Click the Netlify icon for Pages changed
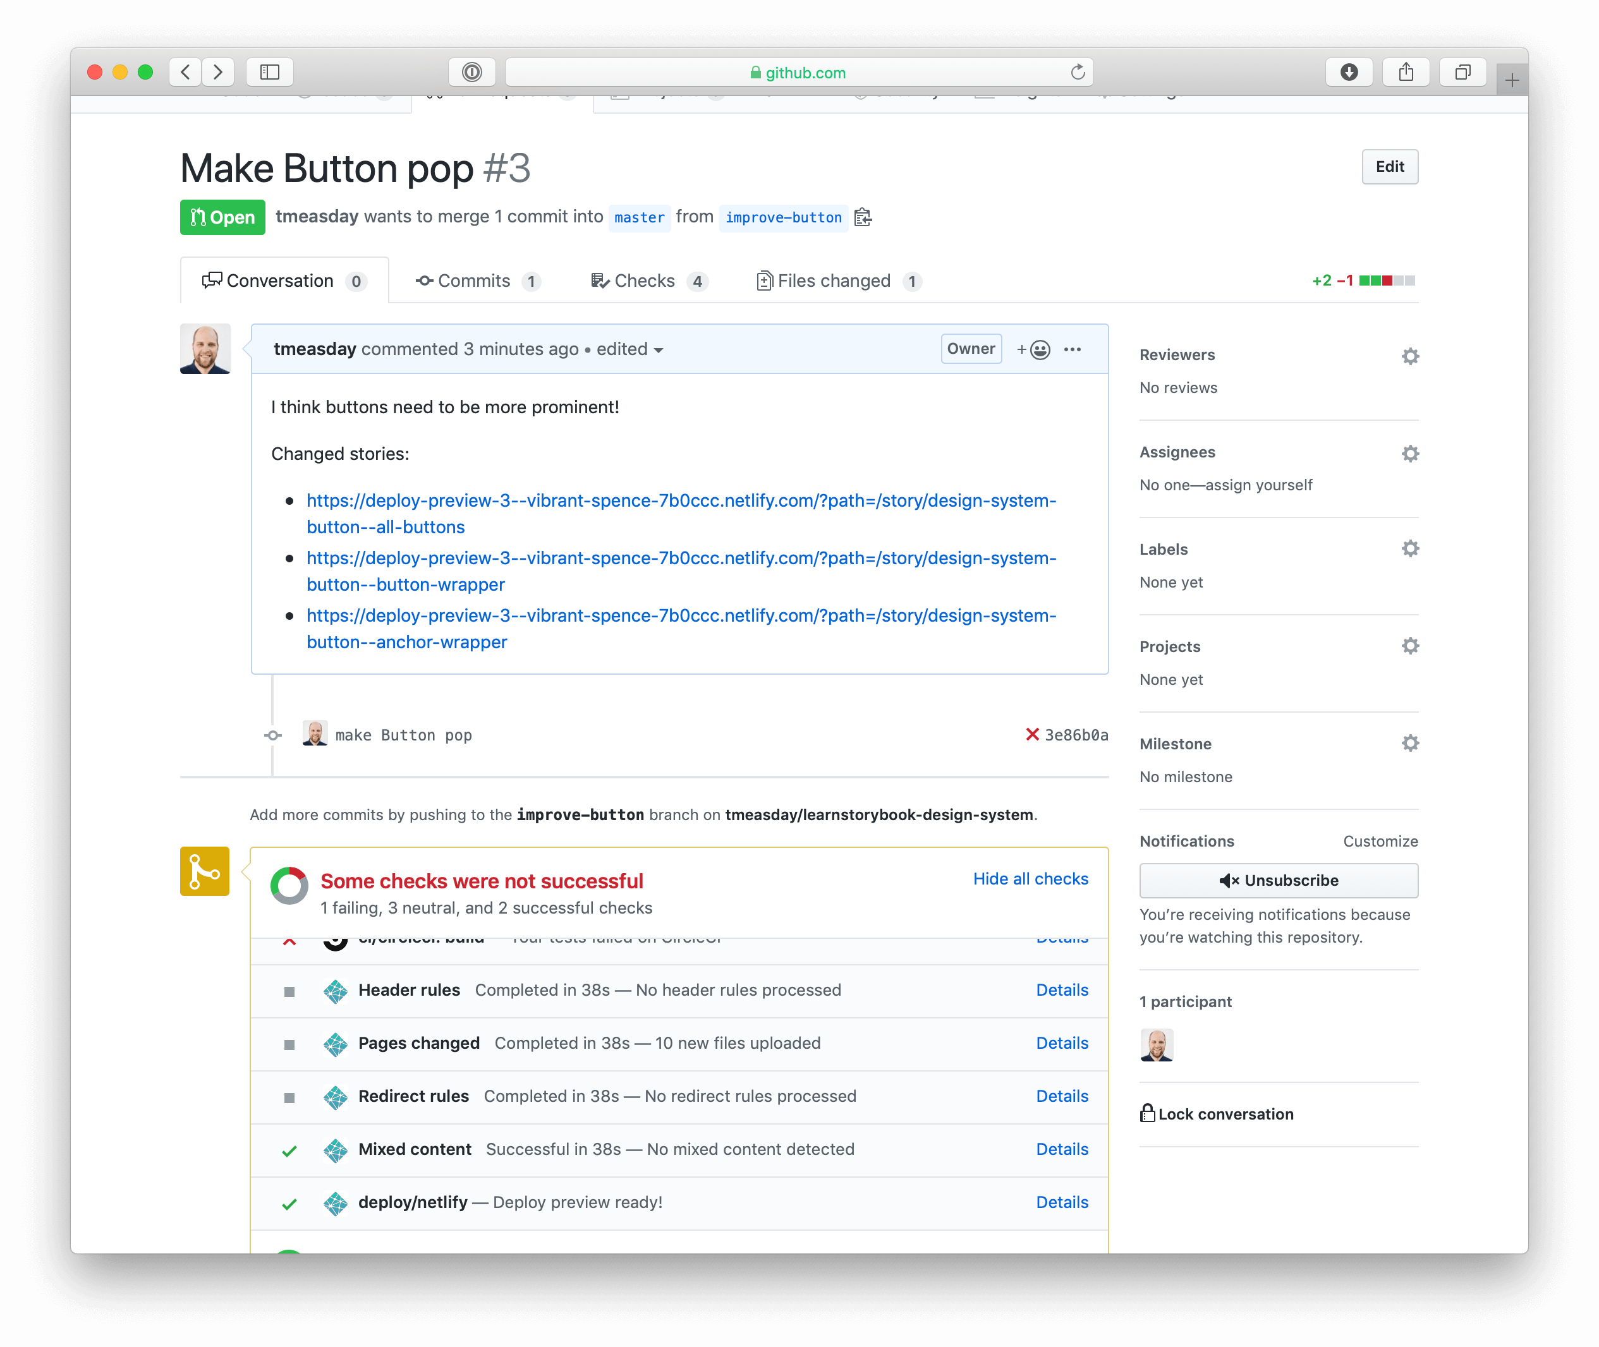The image size is (1599, 1347). click(x=336, y=1044)
